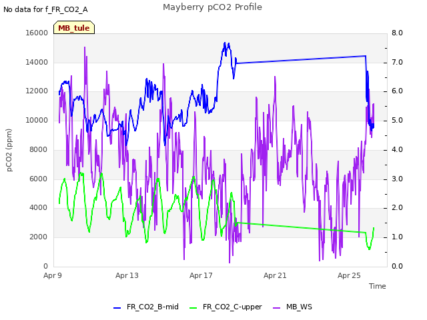Click the Apr 21 tick label
The width and height of the screenshot is (427, 320).
[275, 275]
